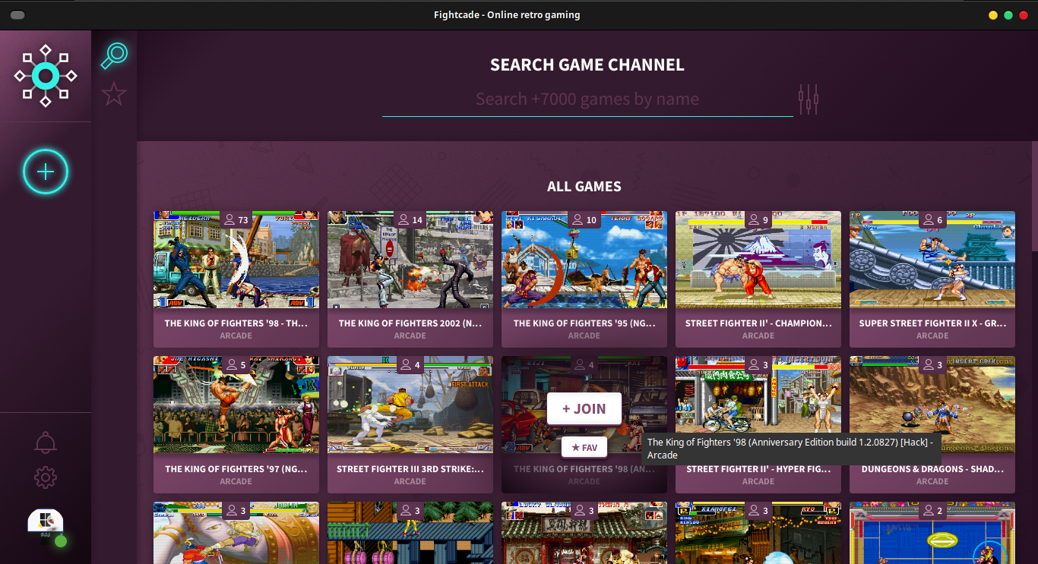
Task: Open Dungeons & Dragons Shadow card
Action: click(932, 425)
